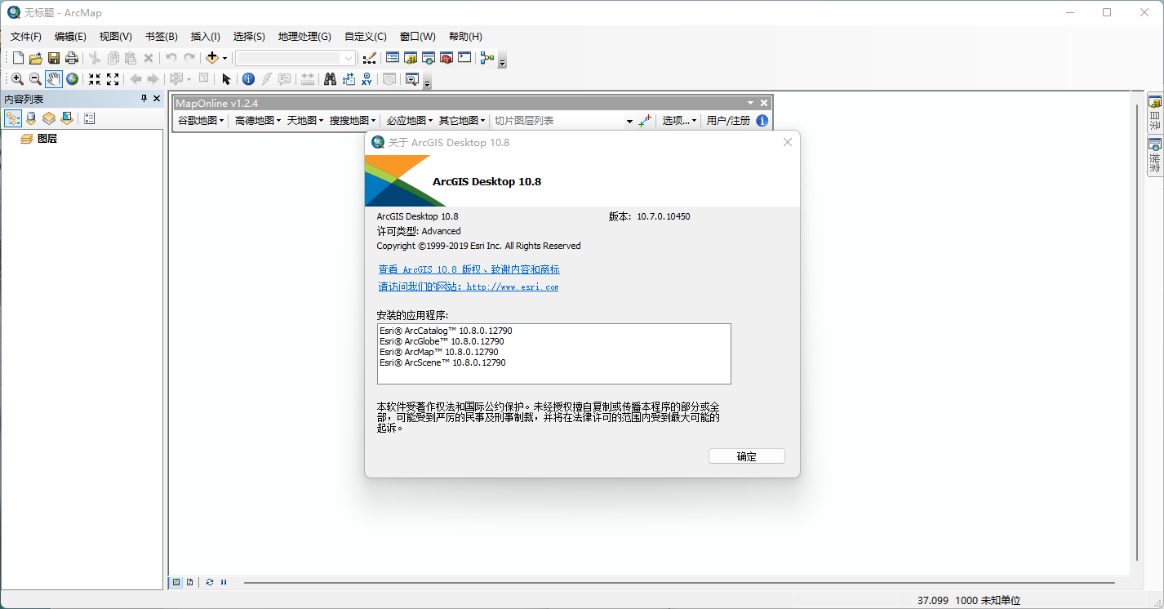Open the 地理处理(G) menu
The width and height of the screenshot is (1164, 609).
click(x=304, y=37)
